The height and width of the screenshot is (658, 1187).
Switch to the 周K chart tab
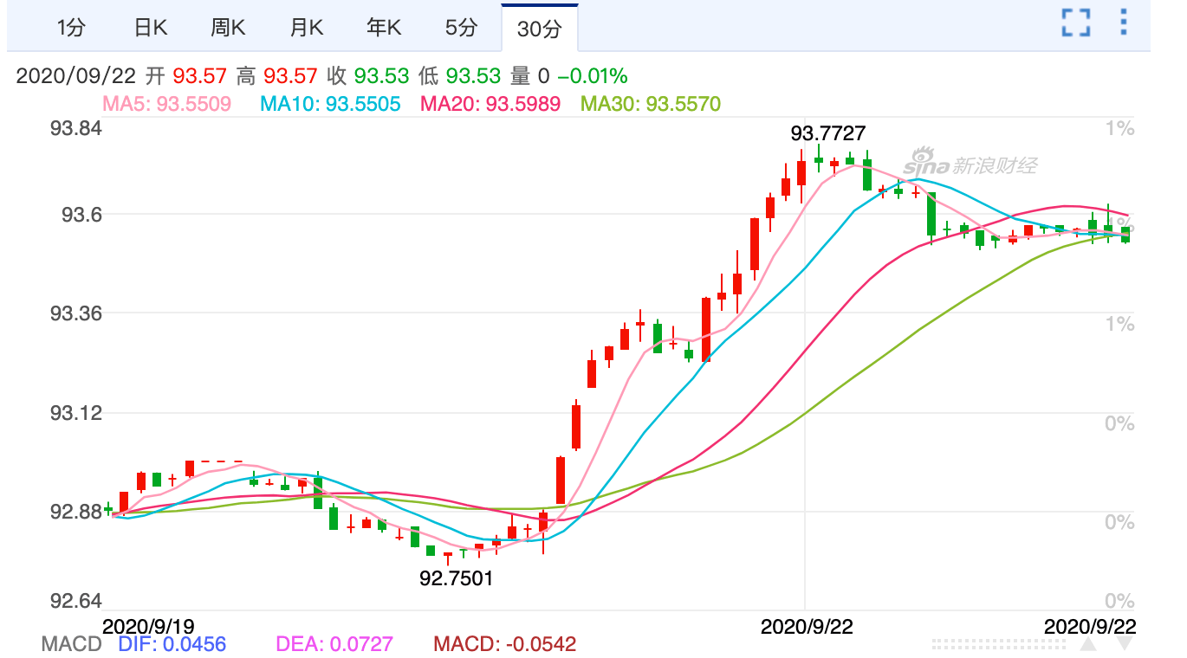228,28
